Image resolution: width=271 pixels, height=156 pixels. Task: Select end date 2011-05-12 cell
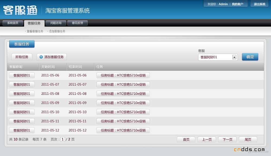[78, 130]
